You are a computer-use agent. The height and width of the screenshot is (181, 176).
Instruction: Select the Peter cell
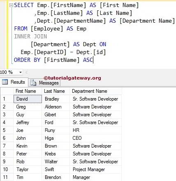28,154
